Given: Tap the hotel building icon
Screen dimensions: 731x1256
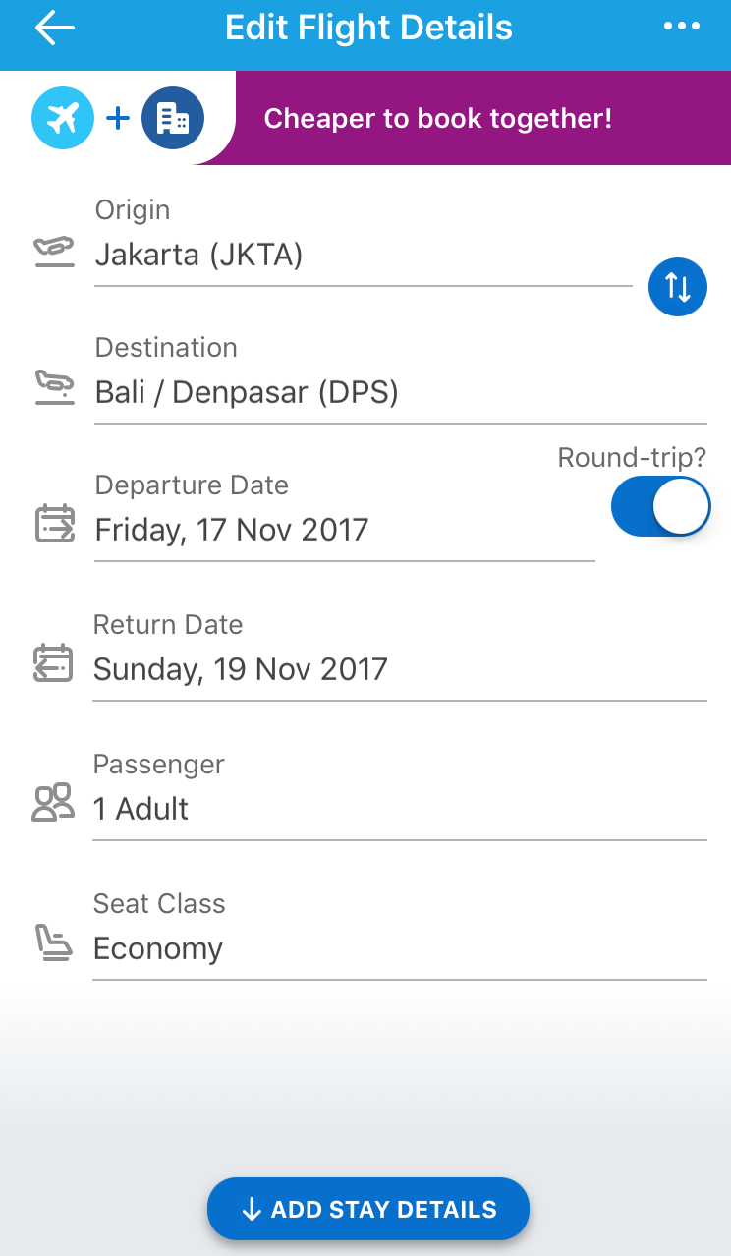Looking at the screenshot, I should point(173,119).
